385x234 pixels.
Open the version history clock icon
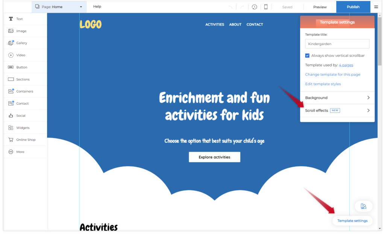tap(255, 7)
